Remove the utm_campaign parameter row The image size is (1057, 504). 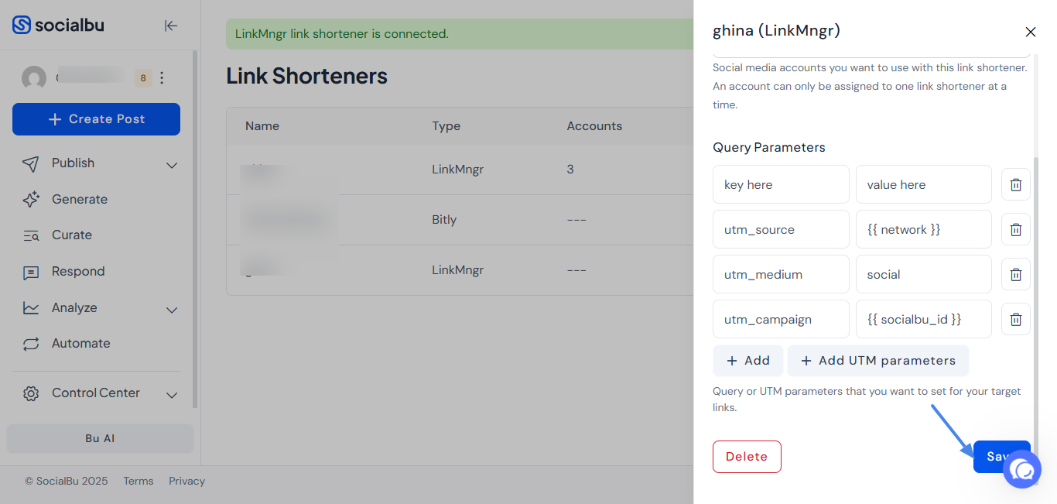(1015, 319)
